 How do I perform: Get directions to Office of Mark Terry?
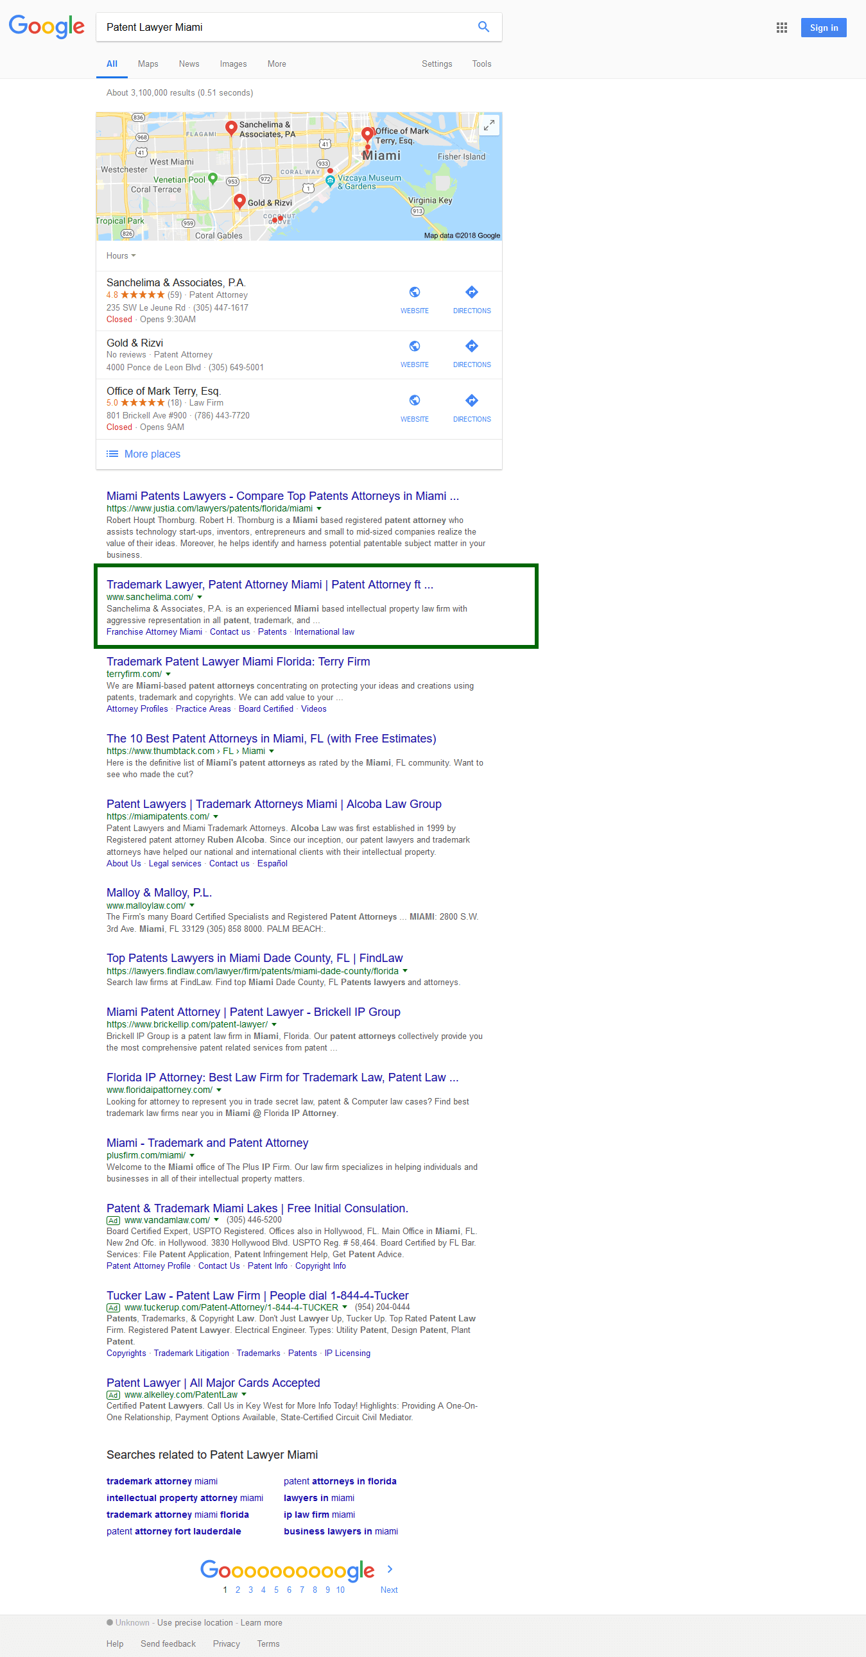point(472,400)
